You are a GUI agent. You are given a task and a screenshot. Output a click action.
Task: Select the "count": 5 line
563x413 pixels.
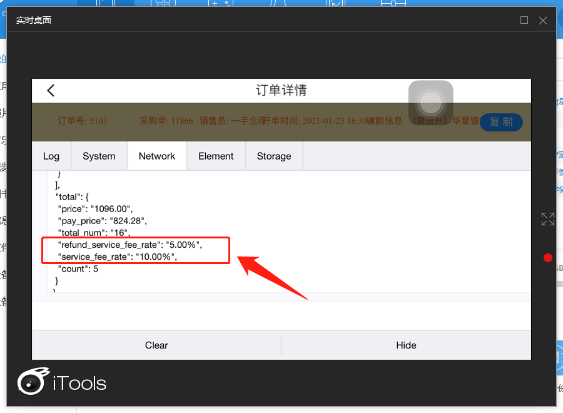(78, 269)
